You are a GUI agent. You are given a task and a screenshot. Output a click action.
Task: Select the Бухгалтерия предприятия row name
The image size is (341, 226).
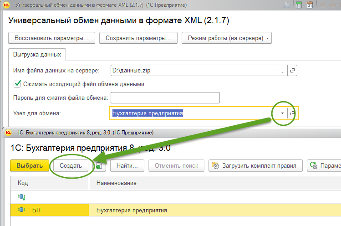[x=132, y=211]
